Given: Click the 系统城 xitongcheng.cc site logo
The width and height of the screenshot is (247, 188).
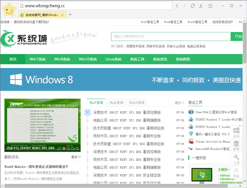Looking at the screenshot, I should 24,39.
